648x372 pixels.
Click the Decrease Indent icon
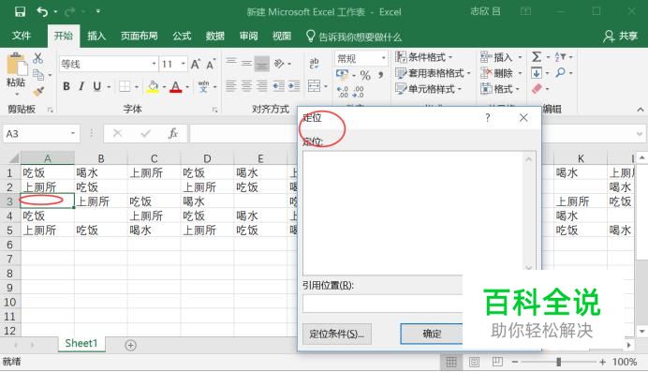coord(278,86)
